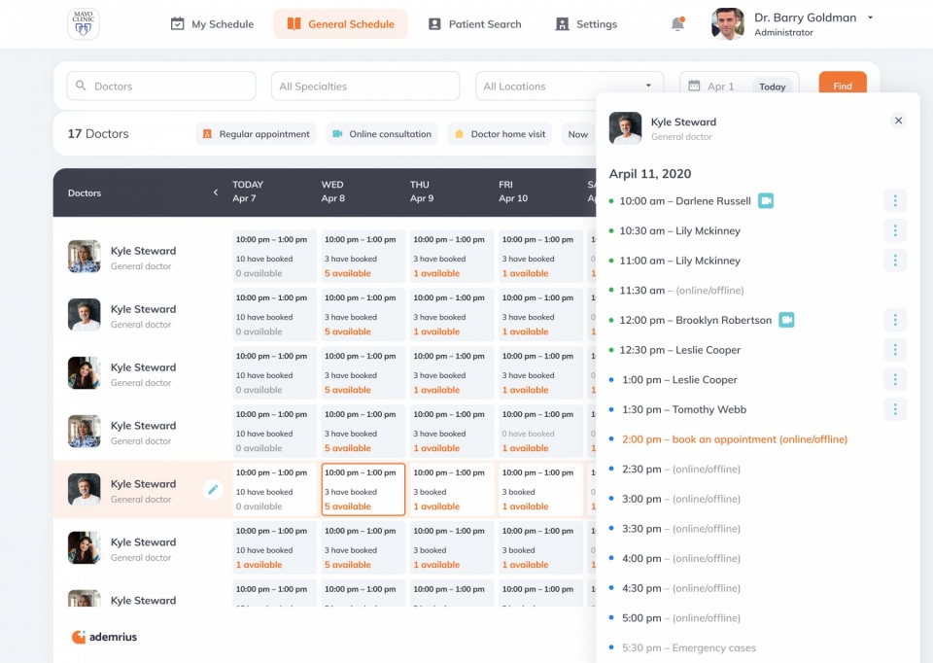The image size is (933, 663).
Task: Click the Mayo Clinic logo
Action: point(83,24)
